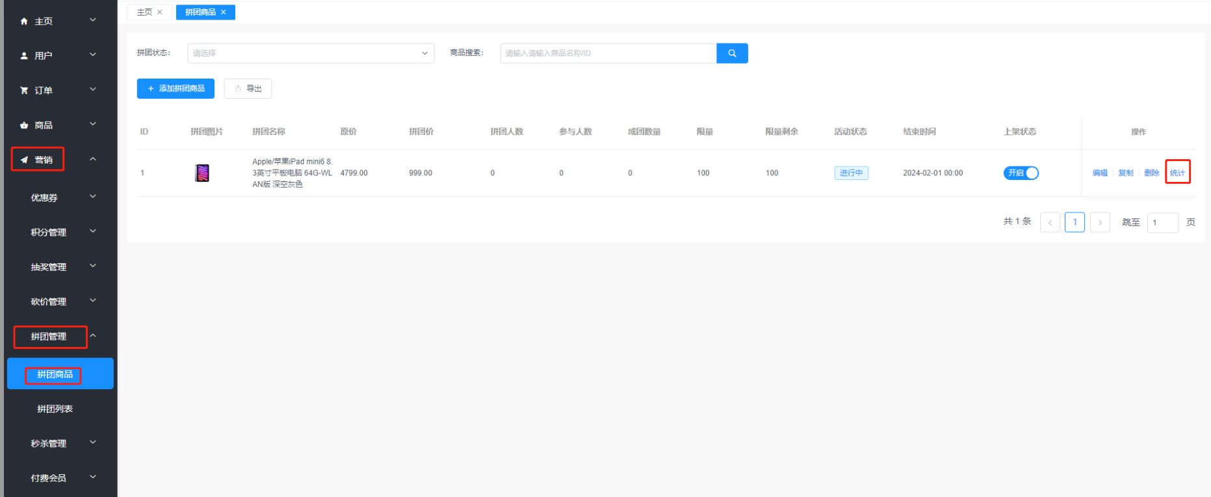The image size is (1211, 497).
Task: Click the product basket icon in sidebar
Action: pyautogui.click(x=24, y=125)
